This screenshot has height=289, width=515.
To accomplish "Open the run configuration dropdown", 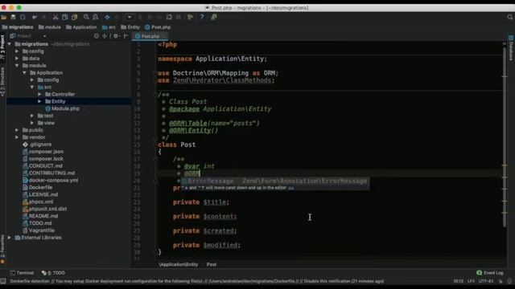I will pos(130,17).
